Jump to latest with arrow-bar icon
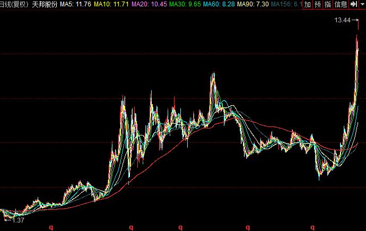The image size is (366, 231). 354,4
